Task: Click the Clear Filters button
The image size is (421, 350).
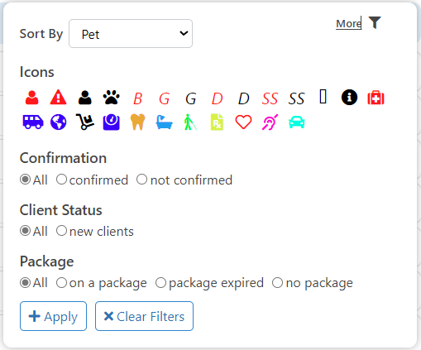Action: (144, 316)
